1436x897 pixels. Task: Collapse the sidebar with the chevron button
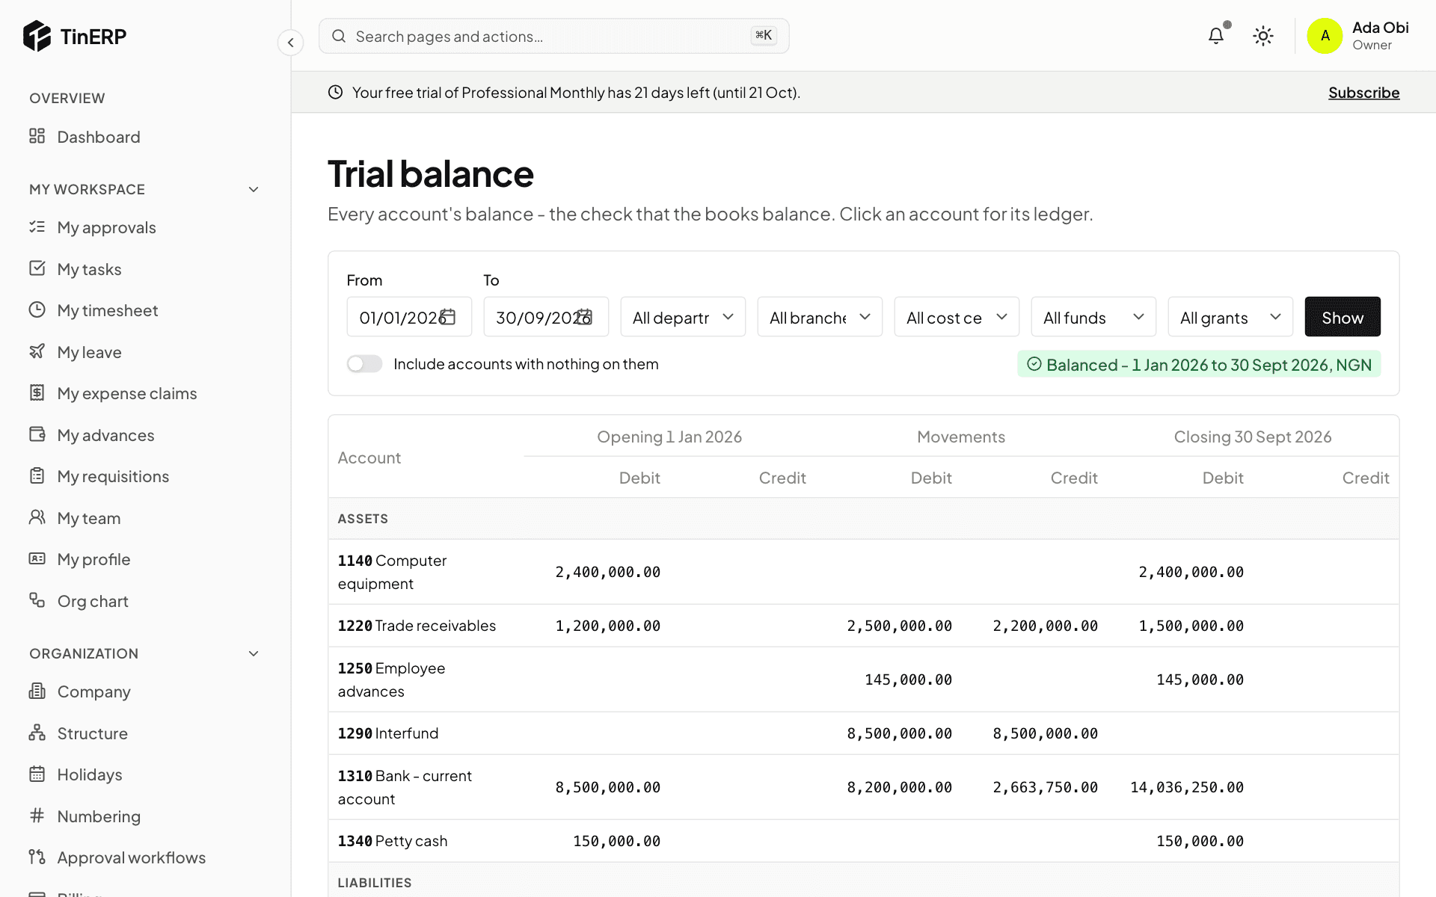pyautogui.click(x=290, y=43)
